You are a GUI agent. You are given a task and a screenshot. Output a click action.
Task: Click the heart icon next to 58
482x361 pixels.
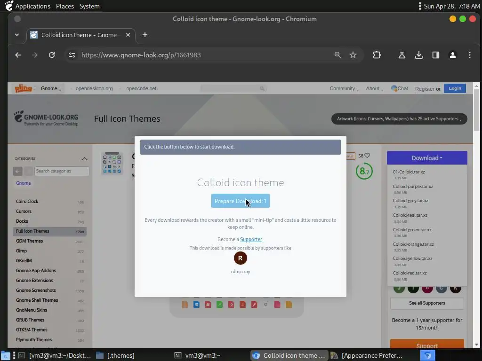[367, 156]
